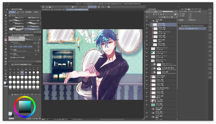Select the 魔王厚塗りブラシ brush
This screenshot has height=124, width=216.
[x=32, y=29]
